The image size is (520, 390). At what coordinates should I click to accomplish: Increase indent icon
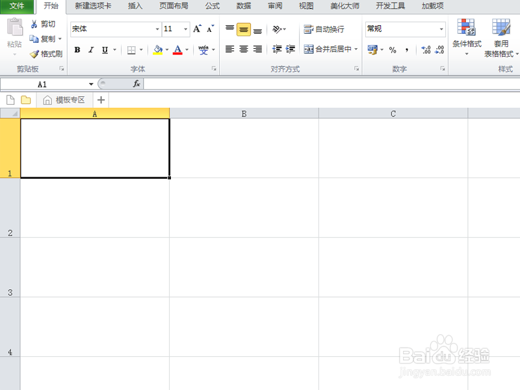pos(290,49)
